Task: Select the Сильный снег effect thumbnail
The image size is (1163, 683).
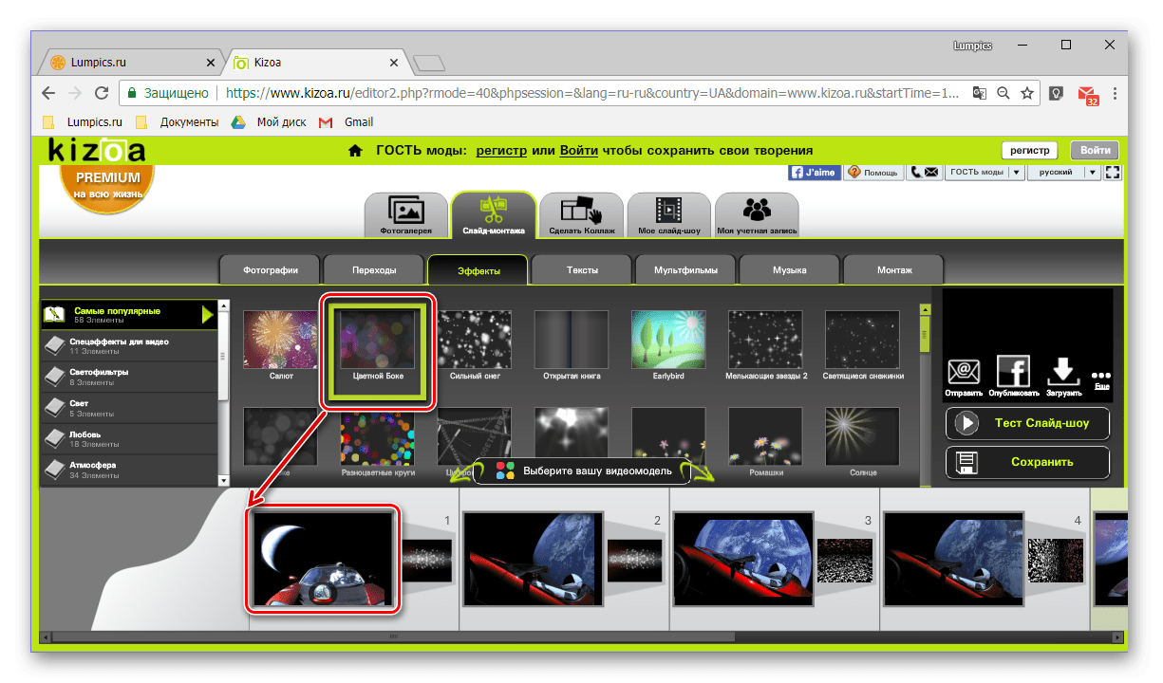Action: (474, 341)
